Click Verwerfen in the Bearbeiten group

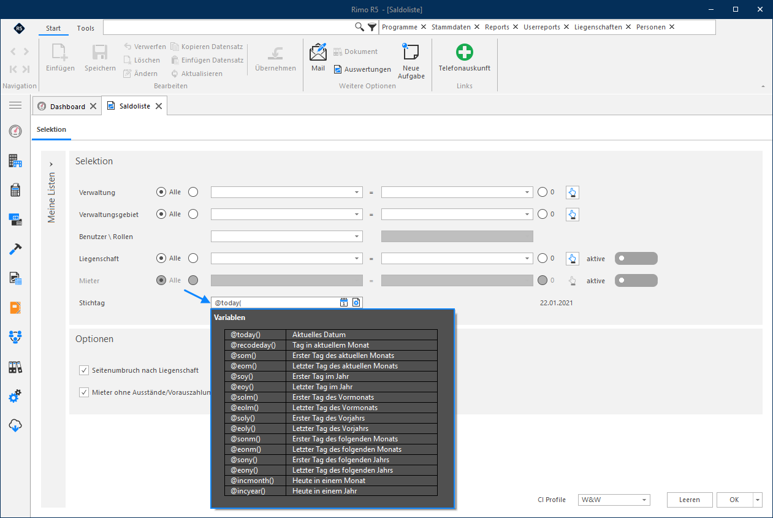pyautogui.click(x=145, y=47)
